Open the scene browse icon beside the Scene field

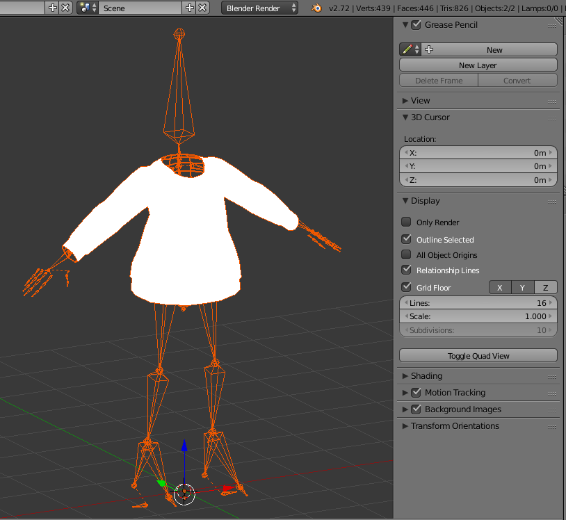coord(88,8)
